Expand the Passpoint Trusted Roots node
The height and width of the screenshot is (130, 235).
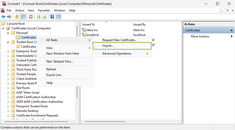[8, 106]
